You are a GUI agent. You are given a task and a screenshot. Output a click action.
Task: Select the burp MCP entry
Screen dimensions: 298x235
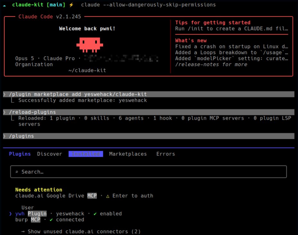click(50, 220)
